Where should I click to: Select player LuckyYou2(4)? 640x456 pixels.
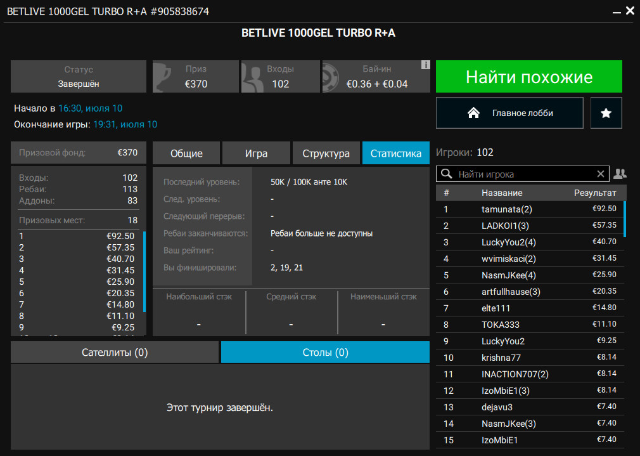530,242
